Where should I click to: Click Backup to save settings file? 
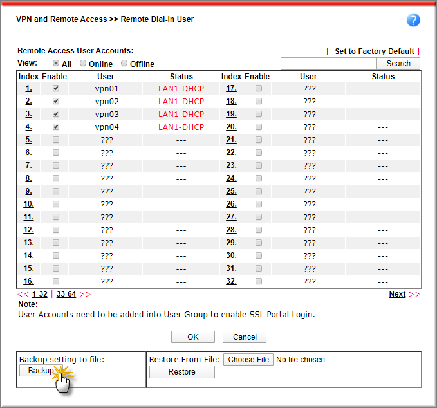click(x=41, y=371)
